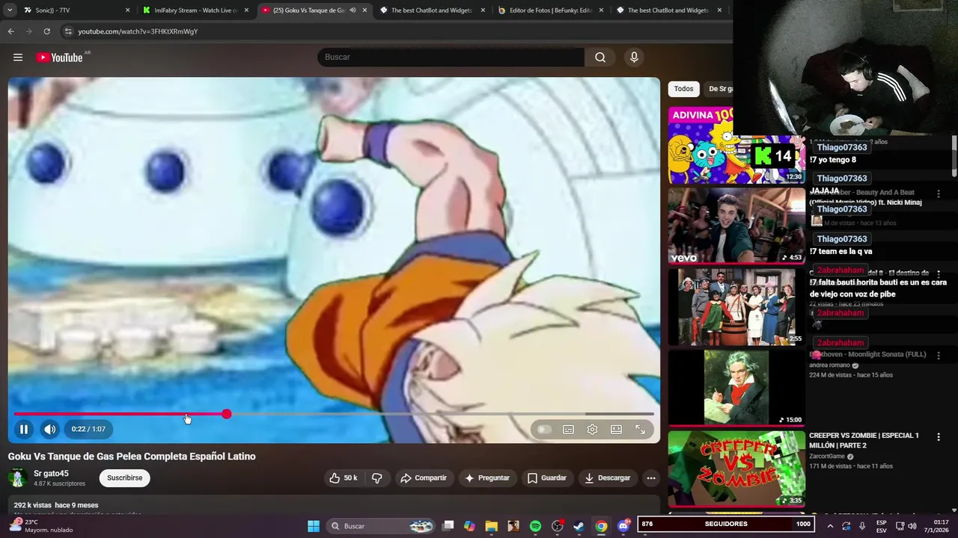Open the Beethoven Moonlight Sonata thumbnail
Viewport: 958px width, 538px height.
tap(736, 388)
